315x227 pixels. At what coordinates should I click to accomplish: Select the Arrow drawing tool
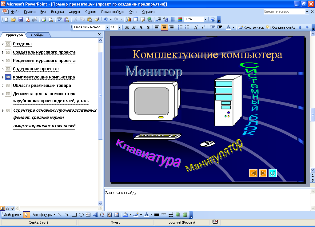67,215
